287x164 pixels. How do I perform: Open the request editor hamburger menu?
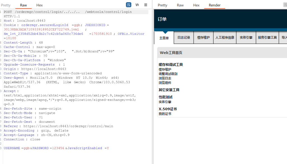[145, 5]
